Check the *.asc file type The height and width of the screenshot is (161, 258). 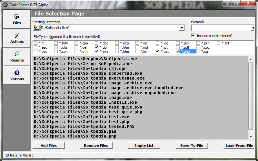(35, 47)
